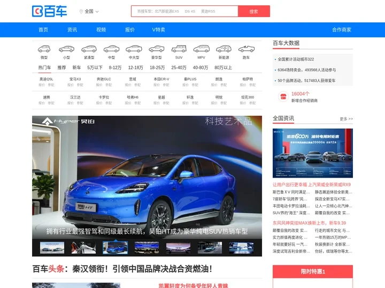Click the 百车 site logo
The width and height of the screenshot is (385, 288).
tap(49, 11)
